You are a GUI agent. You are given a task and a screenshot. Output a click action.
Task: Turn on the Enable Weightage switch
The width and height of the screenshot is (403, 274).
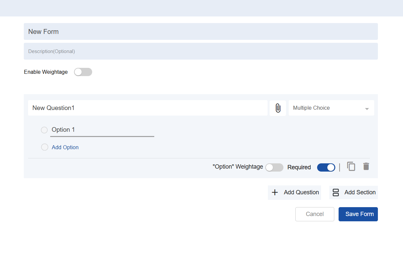pyautogui.click(x=83, y=72)
